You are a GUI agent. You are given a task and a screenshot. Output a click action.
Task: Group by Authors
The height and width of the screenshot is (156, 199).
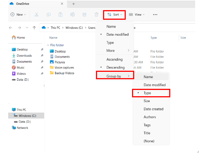pos(151,117)
